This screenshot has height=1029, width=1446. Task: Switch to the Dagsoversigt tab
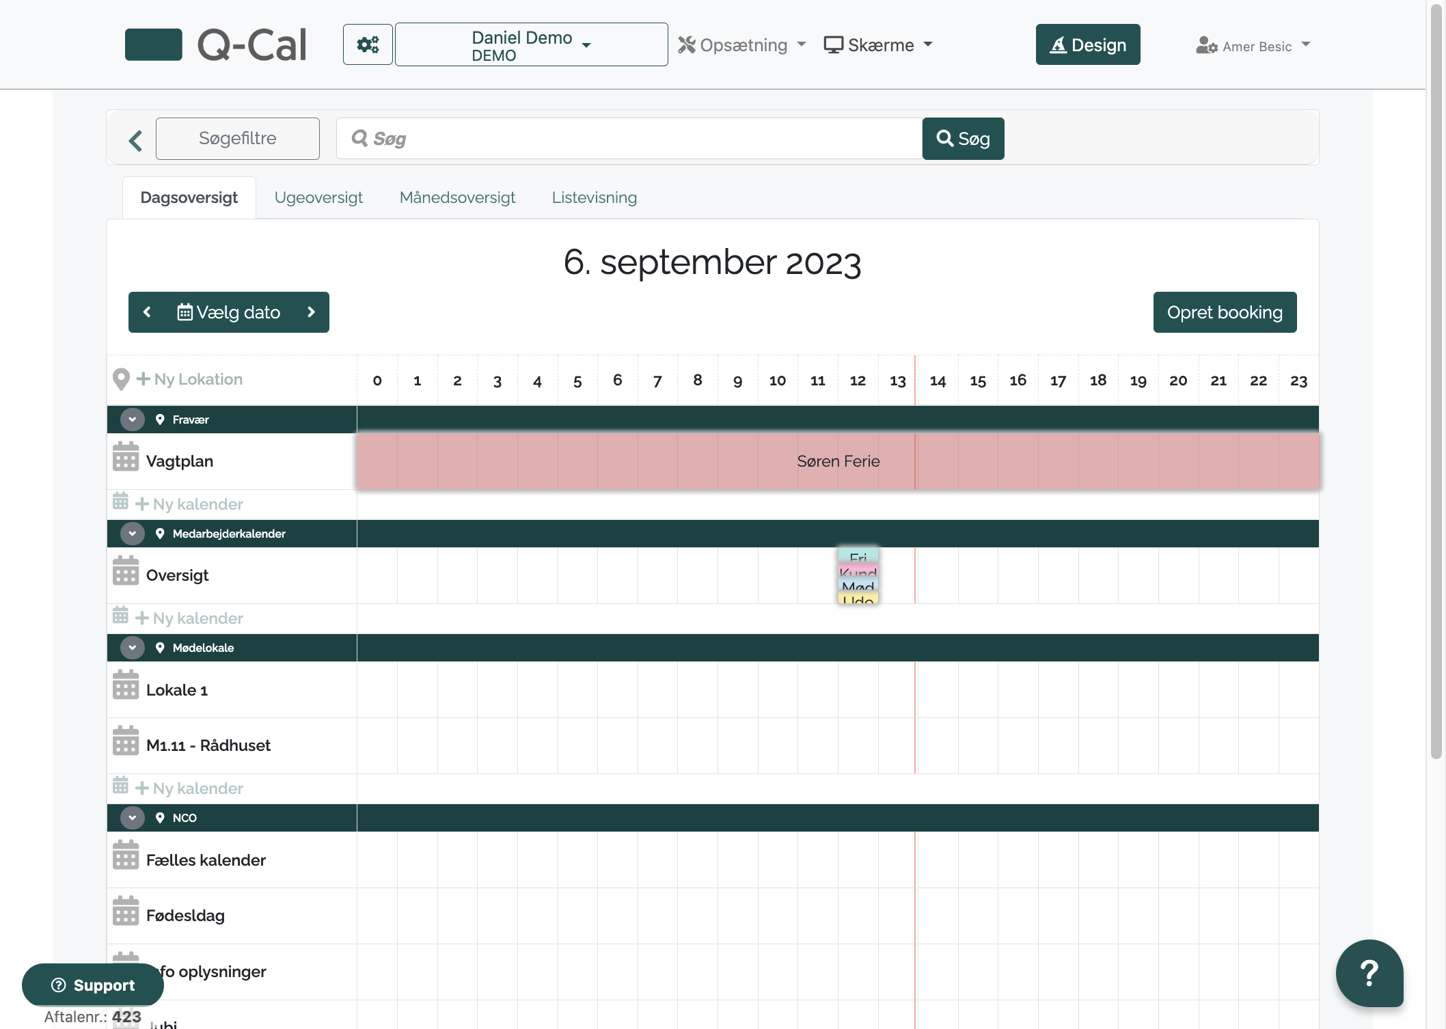189,197
